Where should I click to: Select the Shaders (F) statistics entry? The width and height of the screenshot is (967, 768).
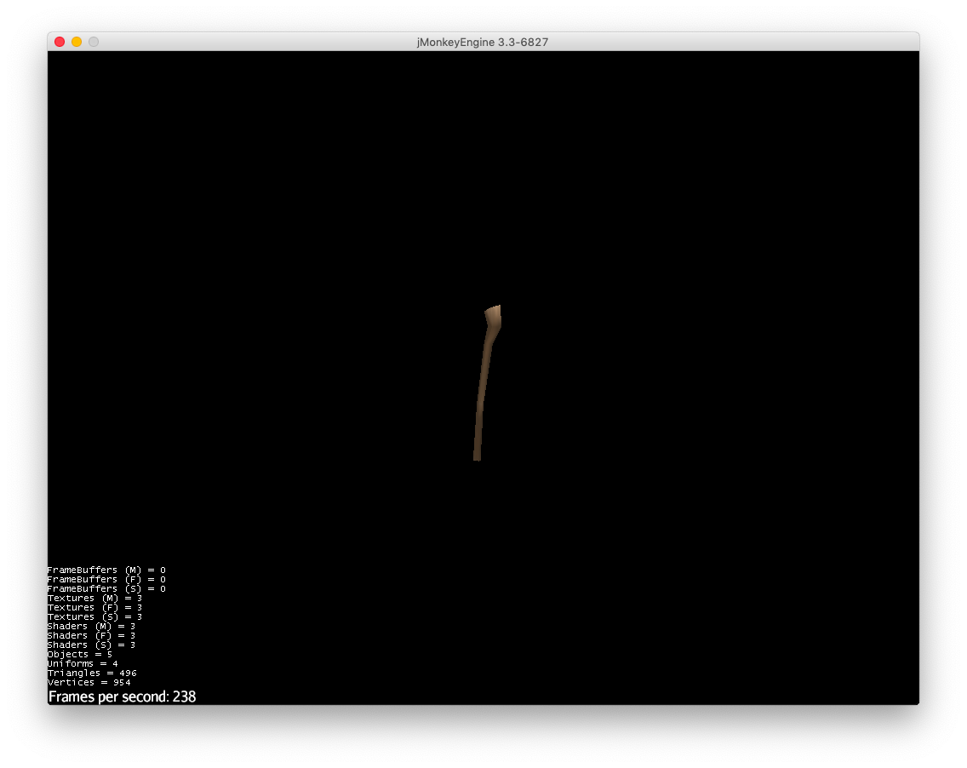click(90, 635)
